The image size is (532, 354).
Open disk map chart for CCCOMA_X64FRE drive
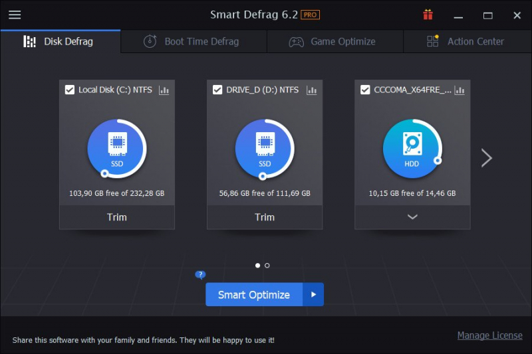(x=460, y=90)
